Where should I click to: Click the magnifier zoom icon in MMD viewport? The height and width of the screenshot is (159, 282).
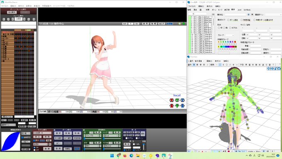(x=180, y=24)
